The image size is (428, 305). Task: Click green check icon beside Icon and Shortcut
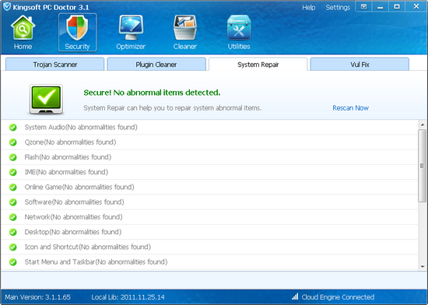point(12,247)
